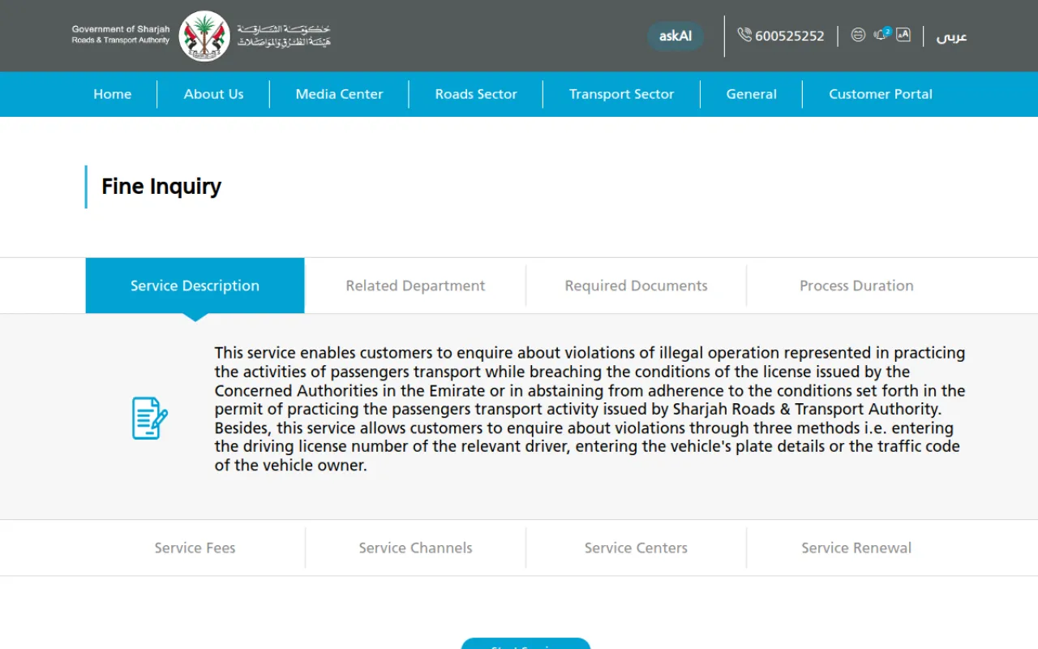Screen dimensions: 1038x649
Task: Click the Fine Inquiry page heading
Action: (161, 187)
